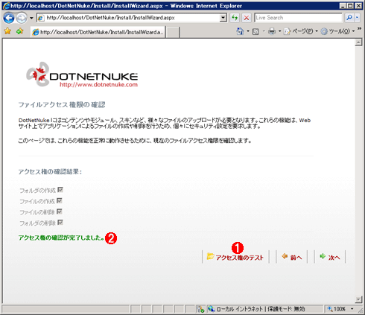Focus the Live Search box
The height and width of the screenshot is (315, 365).
tap(298, 18)
